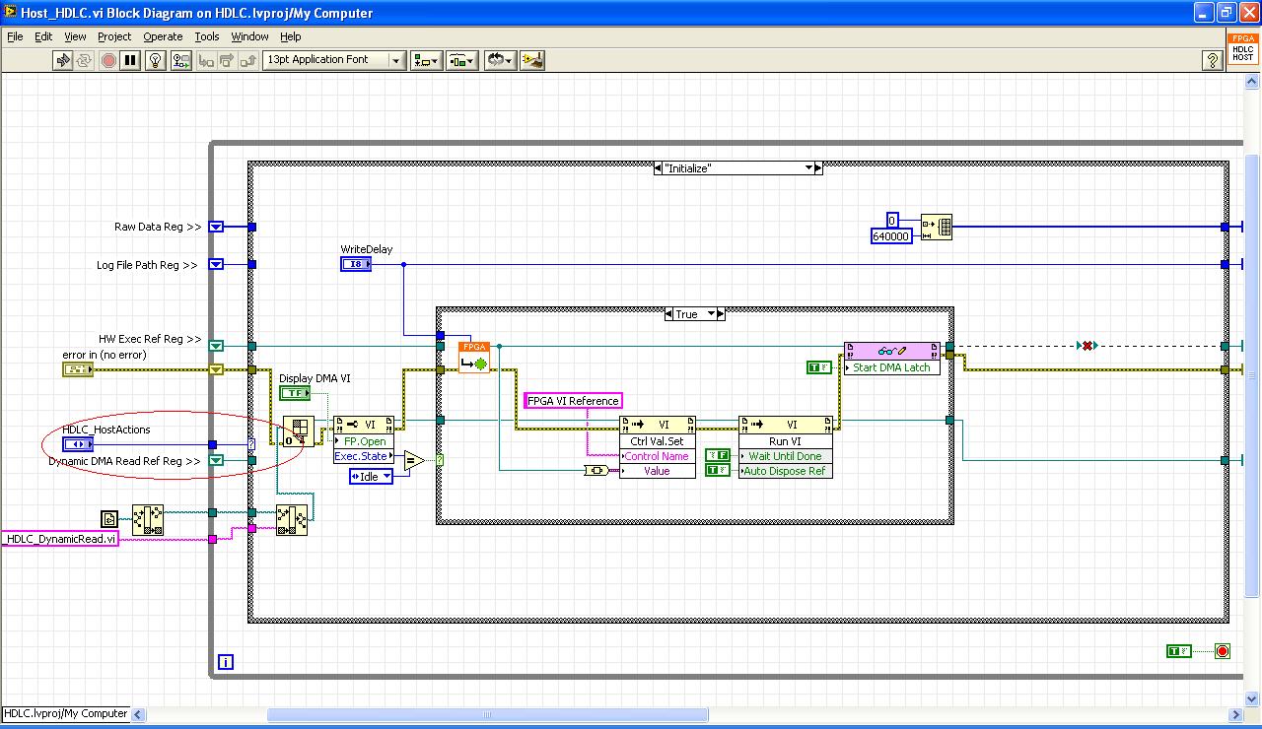Open the Tools menu
The width and height of the screenshot is (1262, 729).
(x=207, y=36)
